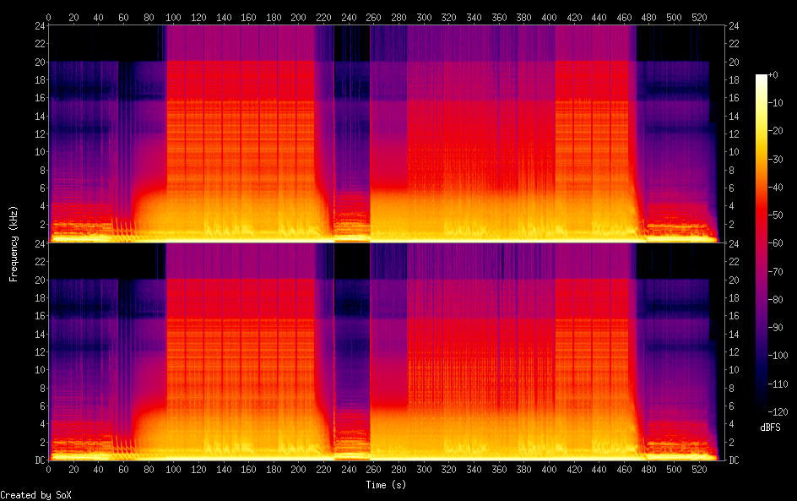Screen dimensions: 797x501
Task: Click the upper channel's right 16 kHz label
Action: 734,99
